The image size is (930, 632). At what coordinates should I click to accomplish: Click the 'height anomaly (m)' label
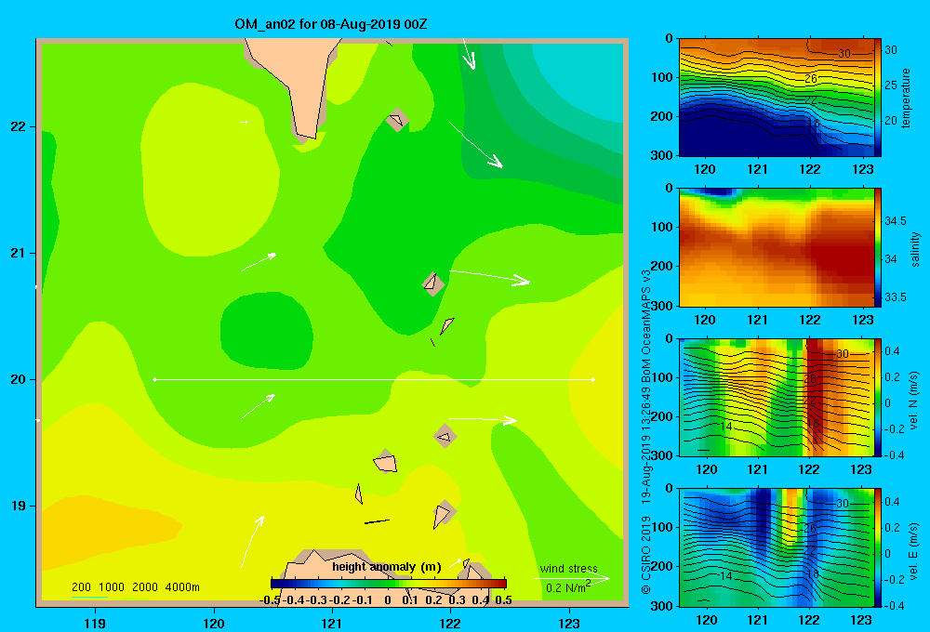coord(387,567)
